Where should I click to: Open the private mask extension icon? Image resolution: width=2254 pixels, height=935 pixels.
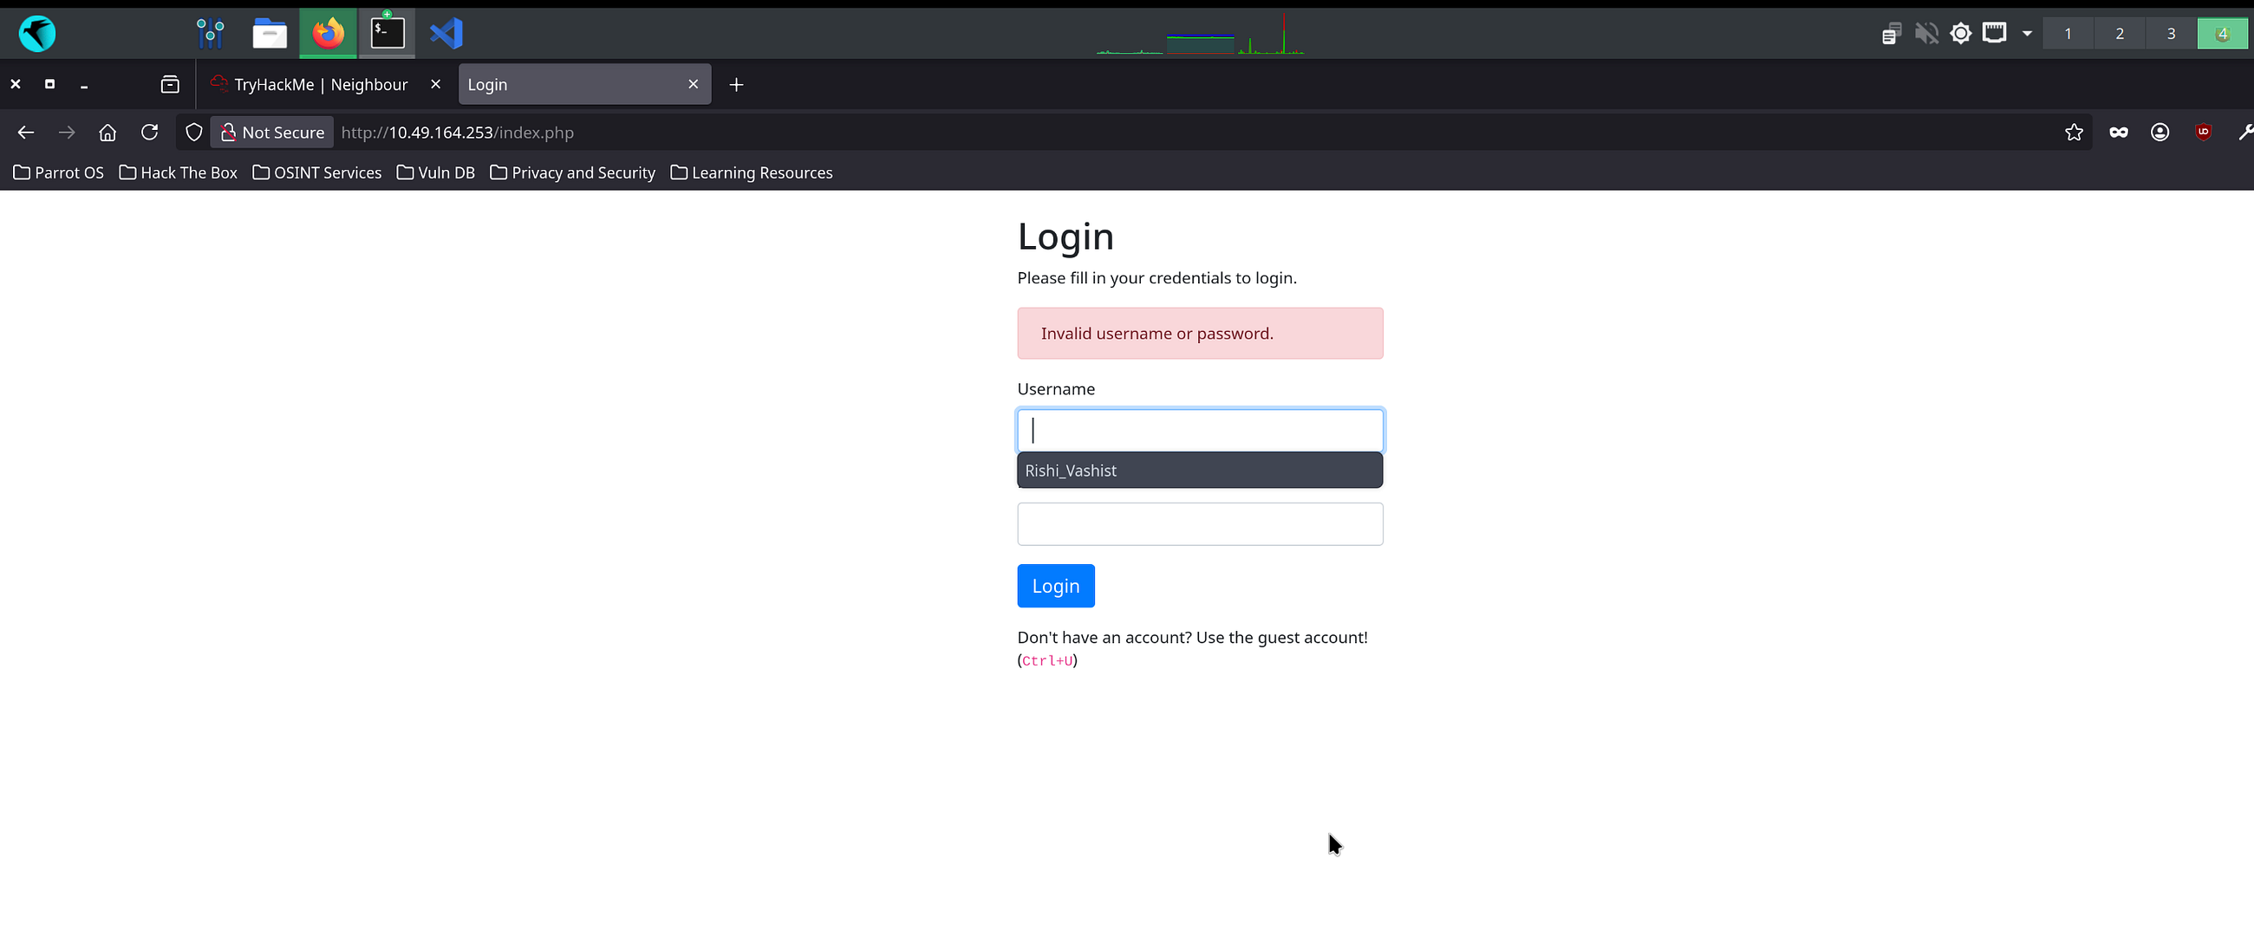2119,132
